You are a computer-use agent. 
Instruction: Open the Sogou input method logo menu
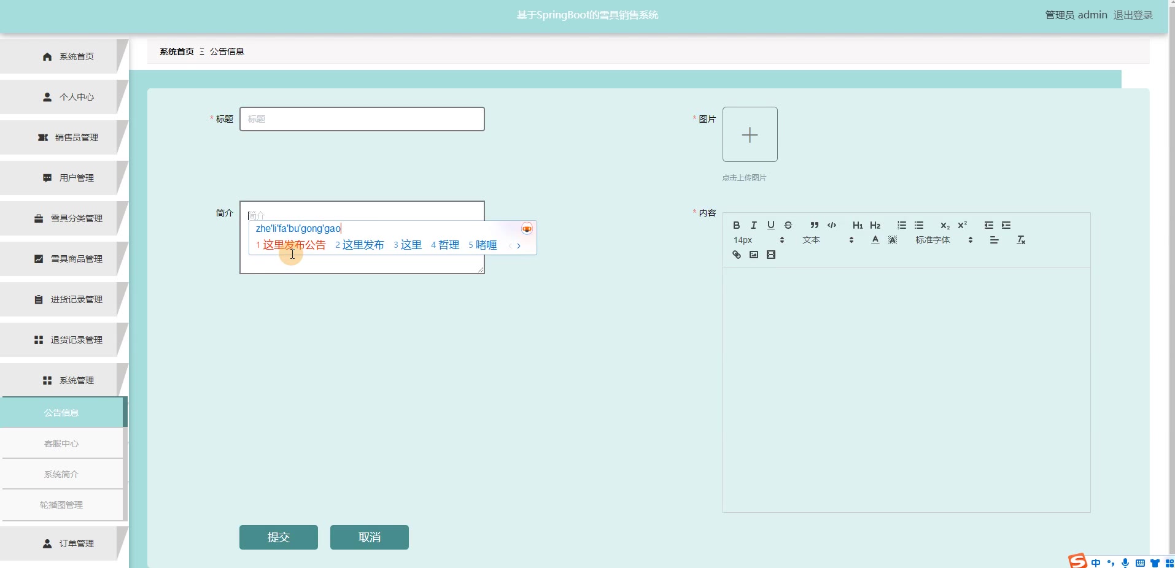(1078, 561)
